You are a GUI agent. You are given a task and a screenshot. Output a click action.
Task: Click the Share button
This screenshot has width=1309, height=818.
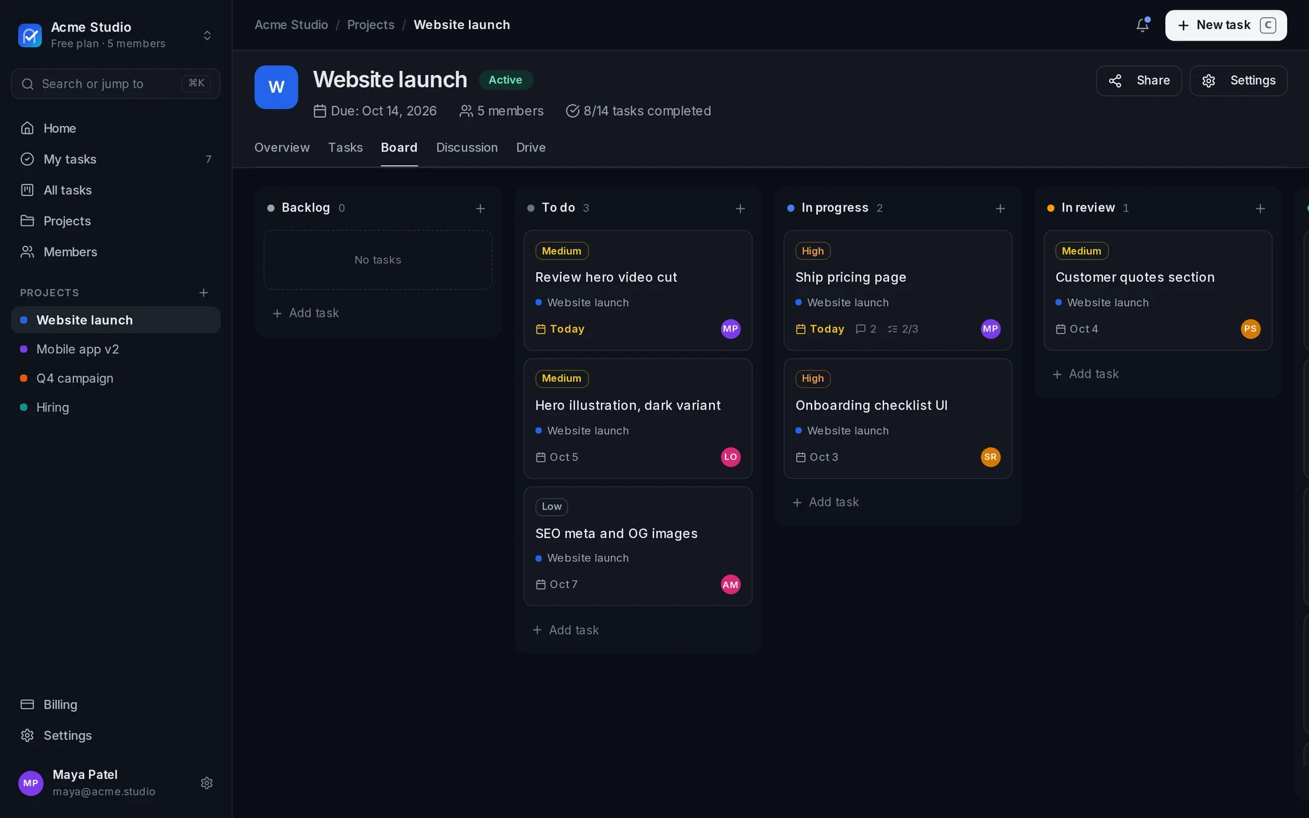pos(1139,81)
